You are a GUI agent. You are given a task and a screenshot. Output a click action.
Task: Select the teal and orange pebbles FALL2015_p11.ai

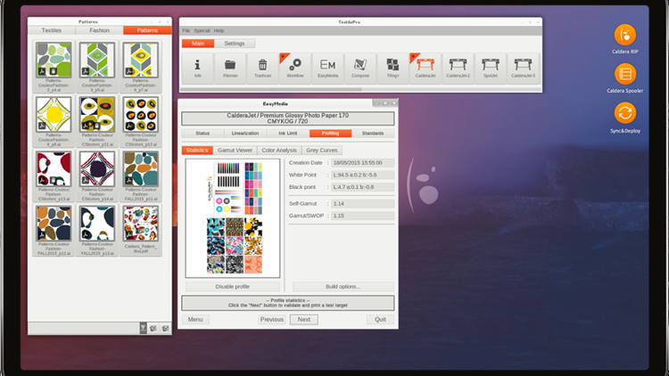click(140, 168)
